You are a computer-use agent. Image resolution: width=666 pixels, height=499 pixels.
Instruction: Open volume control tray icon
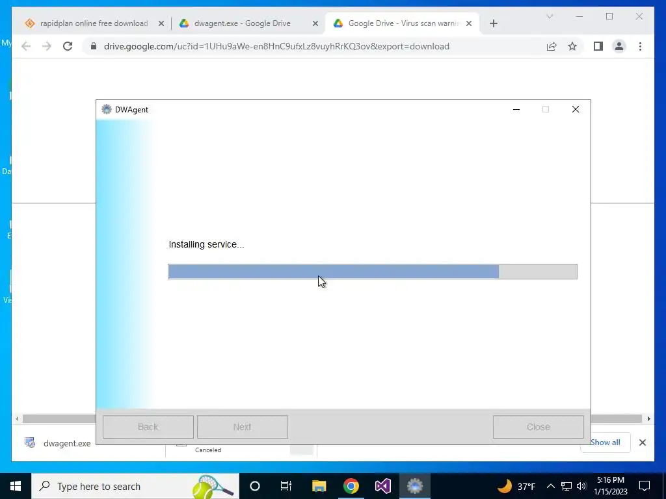pos(581,486)
